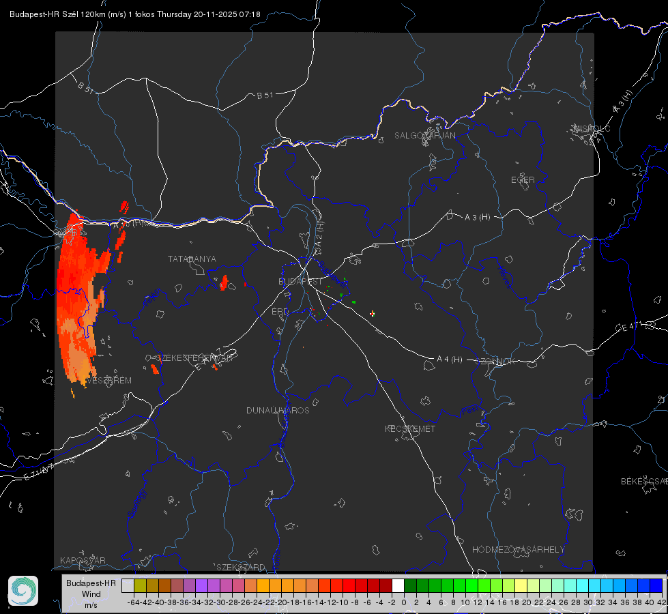
Task: Select the title text Budapest-HR Szél 120km
Action: click(x=58, y=14)
